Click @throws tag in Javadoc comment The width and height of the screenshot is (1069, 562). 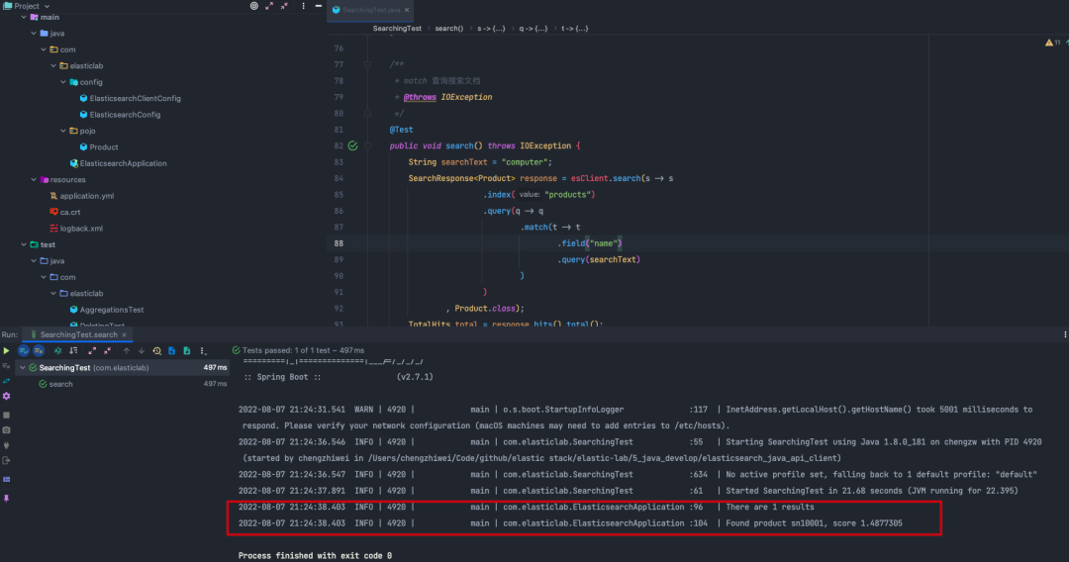pos(420,97)
